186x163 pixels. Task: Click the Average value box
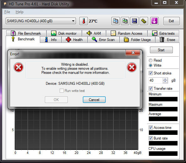click(x=163, y=119)
